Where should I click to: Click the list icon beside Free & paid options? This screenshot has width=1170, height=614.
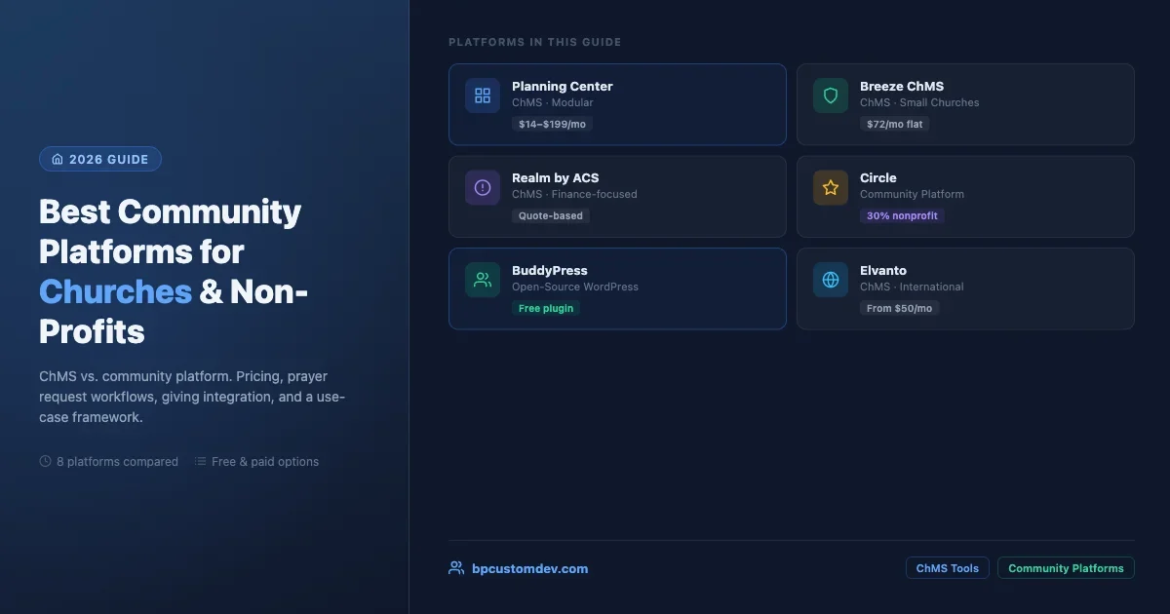pyautogui.click(x=200, y=461)
